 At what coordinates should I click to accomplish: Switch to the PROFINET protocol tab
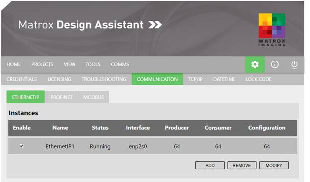tap(61, 97)
